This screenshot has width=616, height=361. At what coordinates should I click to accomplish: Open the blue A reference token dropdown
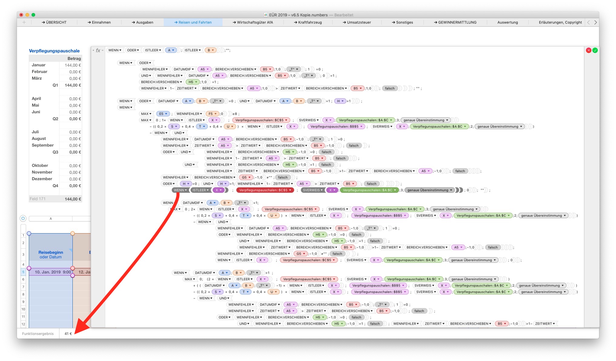coord(173,50)
